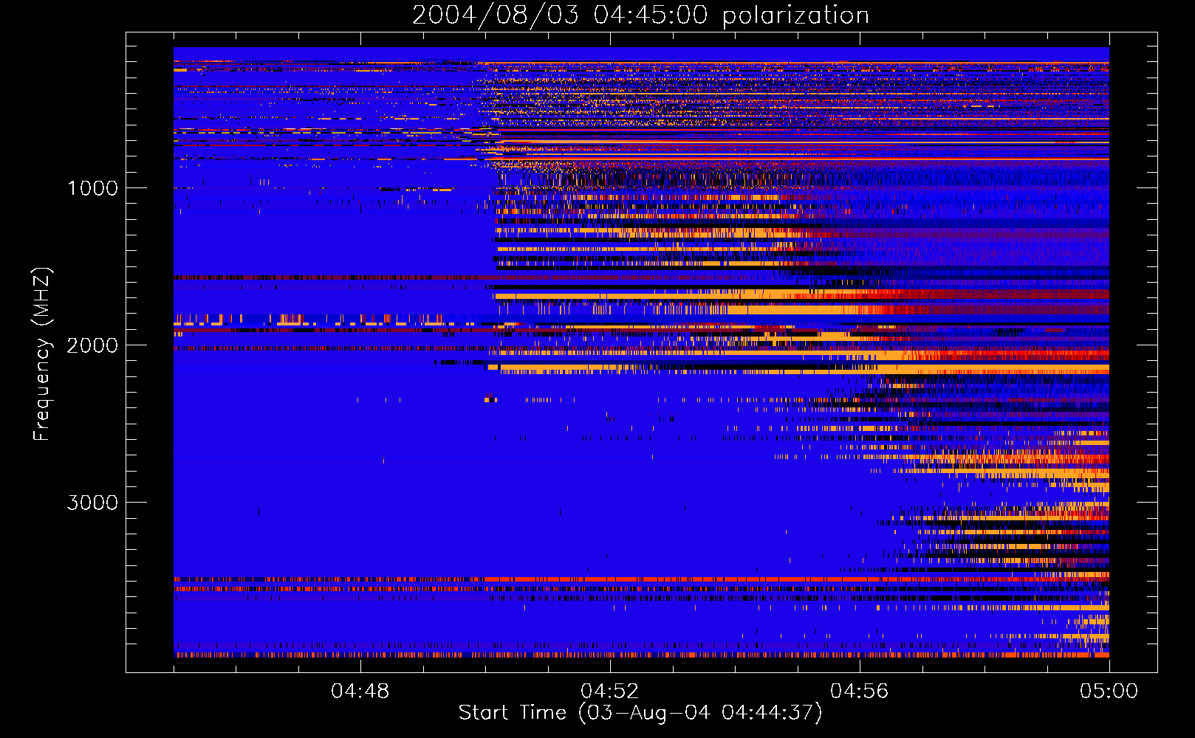Screen dimensions: 1195x738
Task: Click the plot title '2004/08/03 04:45:00 polarization'
Action: pyautogui.click(x=640, y=15)
